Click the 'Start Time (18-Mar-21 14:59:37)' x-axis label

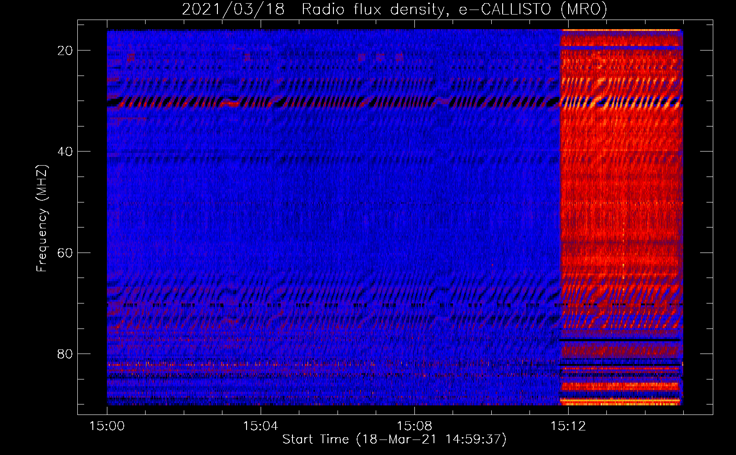(x=394, y=440)
